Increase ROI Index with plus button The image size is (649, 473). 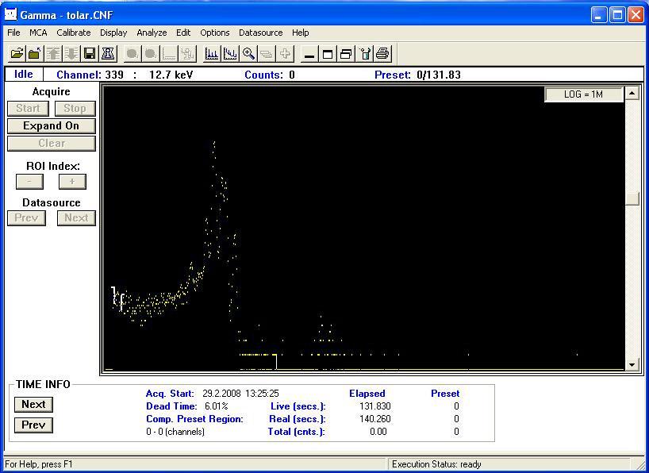click(x=72, y=182)
